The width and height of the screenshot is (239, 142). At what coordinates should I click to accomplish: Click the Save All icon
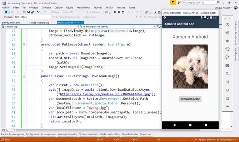[33, 12]
